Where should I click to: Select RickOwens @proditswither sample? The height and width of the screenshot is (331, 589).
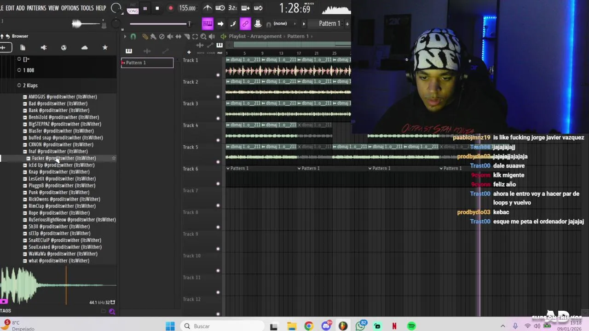pos(64,200)
